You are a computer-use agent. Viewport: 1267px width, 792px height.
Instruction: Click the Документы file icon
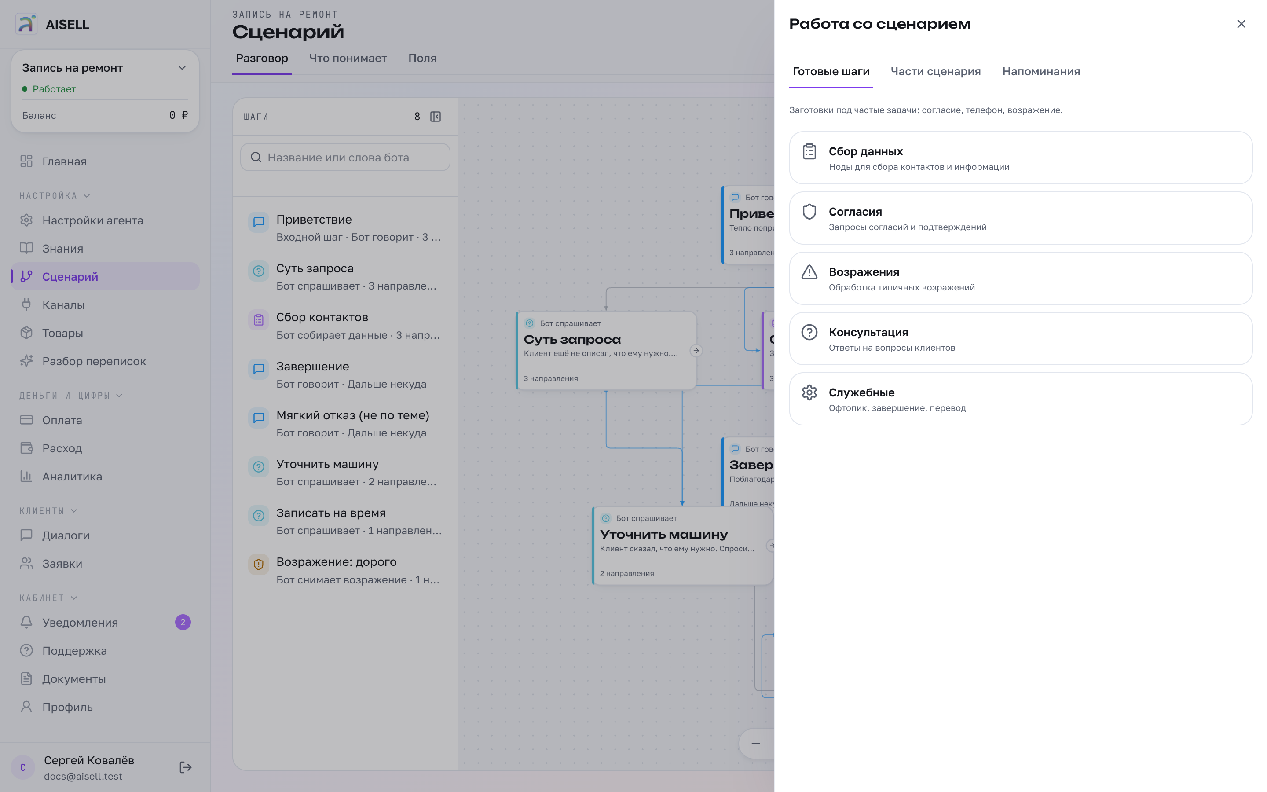point(26,679)
